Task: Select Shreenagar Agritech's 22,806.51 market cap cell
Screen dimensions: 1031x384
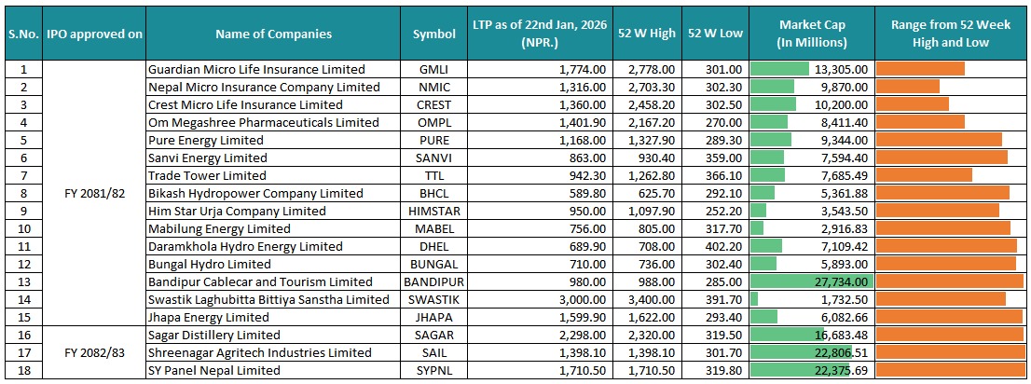Action: click(812, 352)
